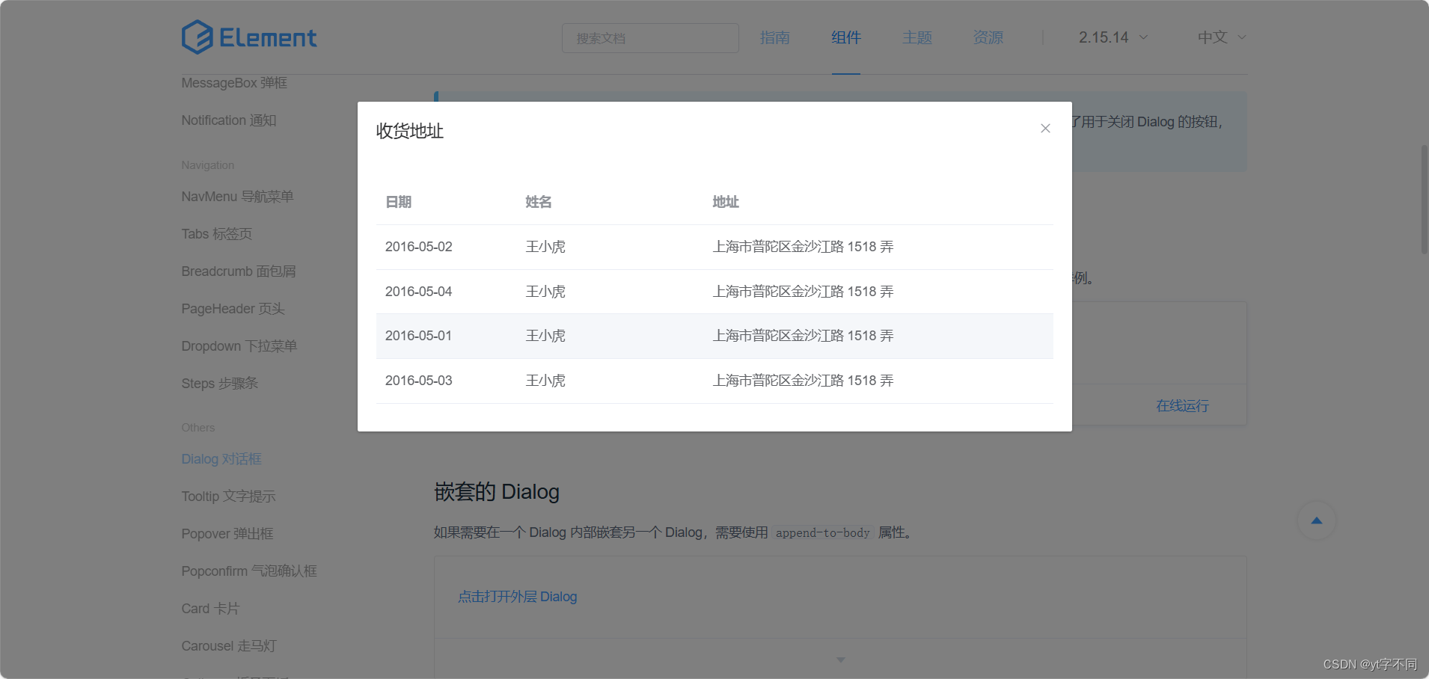The height and width of the screenshot is (679, 1429).
Task: Click date cell 2016-05-03
Action: pyautogui.click(x=419, y=381)
